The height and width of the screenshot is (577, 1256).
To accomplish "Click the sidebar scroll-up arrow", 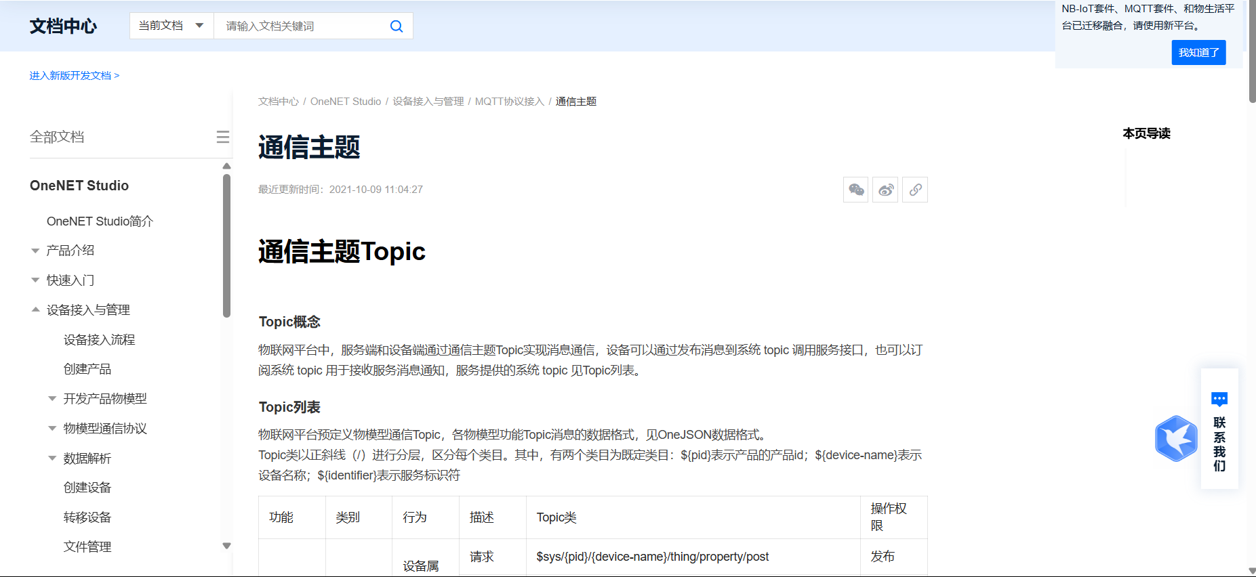I will [226, 166].
